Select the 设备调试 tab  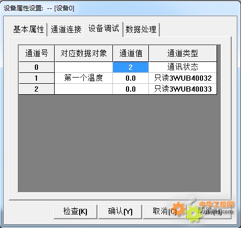pyautogui.click(x=104, y=29)
